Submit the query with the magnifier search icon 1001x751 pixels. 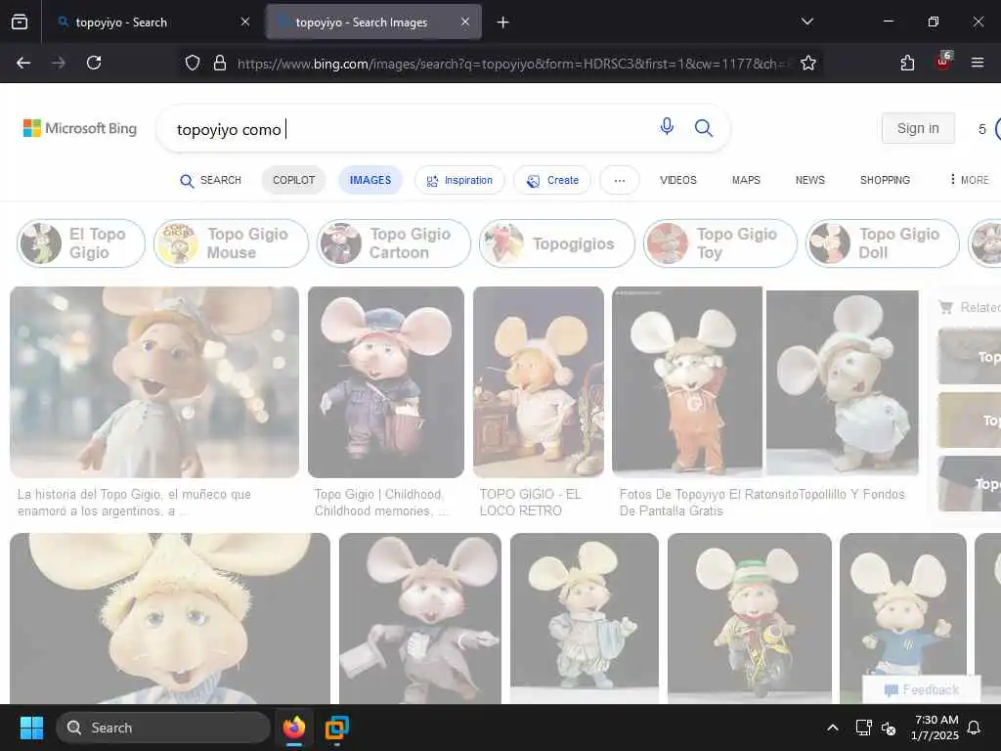704,128
